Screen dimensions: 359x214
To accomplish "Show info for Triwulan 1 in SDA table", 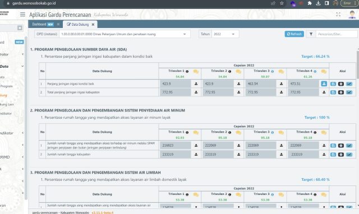I will coord(187,71).
